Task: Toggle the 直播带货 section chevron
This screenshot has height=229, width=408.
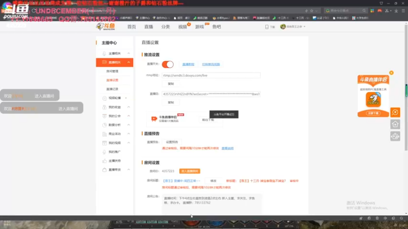Action: click(129, 169)
